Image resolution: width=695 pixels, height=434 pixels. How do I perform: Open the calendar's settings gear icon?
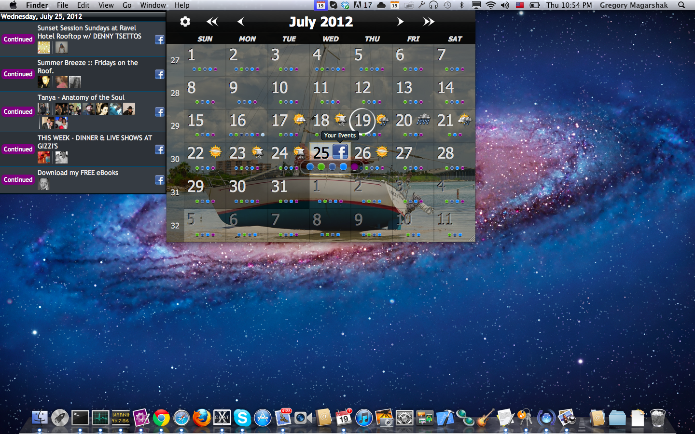coord(185,22)
